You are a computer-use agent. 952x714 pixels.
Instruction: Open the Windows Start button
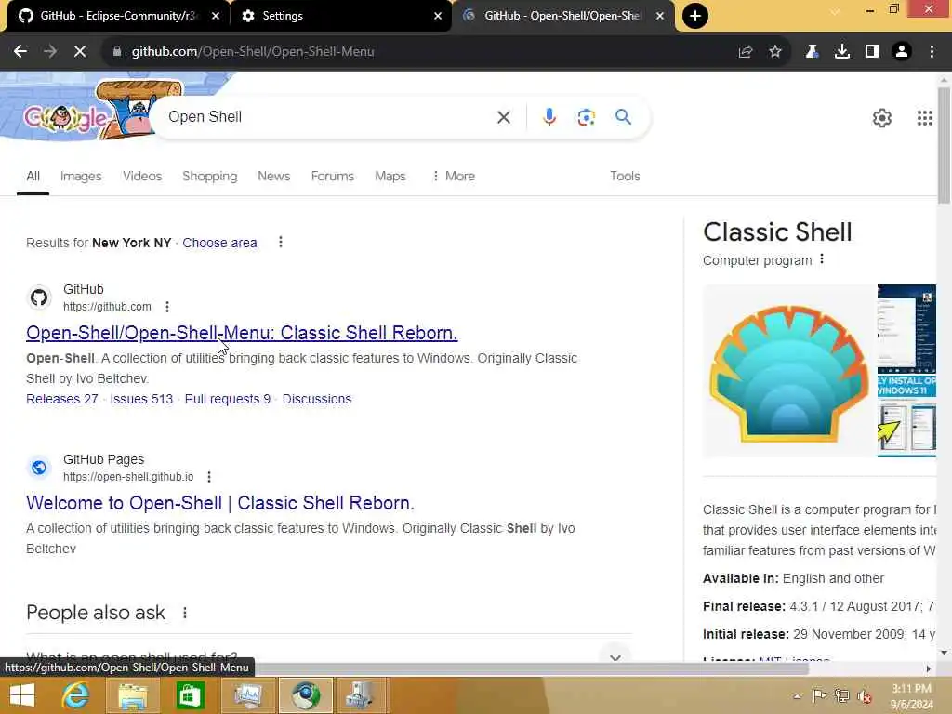tap(22, 695)
